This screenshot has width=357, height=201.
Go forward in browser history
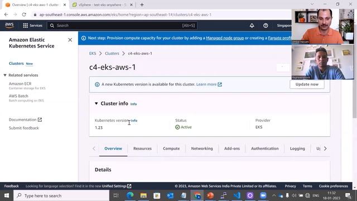coord(15,15)
